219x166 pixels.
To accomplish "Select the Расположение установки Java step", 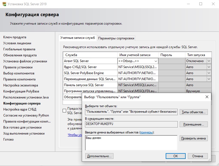I will (x=26, y=97).
